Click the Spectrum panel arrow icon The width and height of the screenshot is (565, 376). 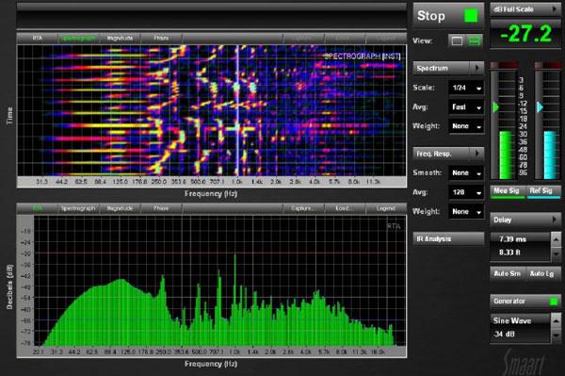click(476, 68)
